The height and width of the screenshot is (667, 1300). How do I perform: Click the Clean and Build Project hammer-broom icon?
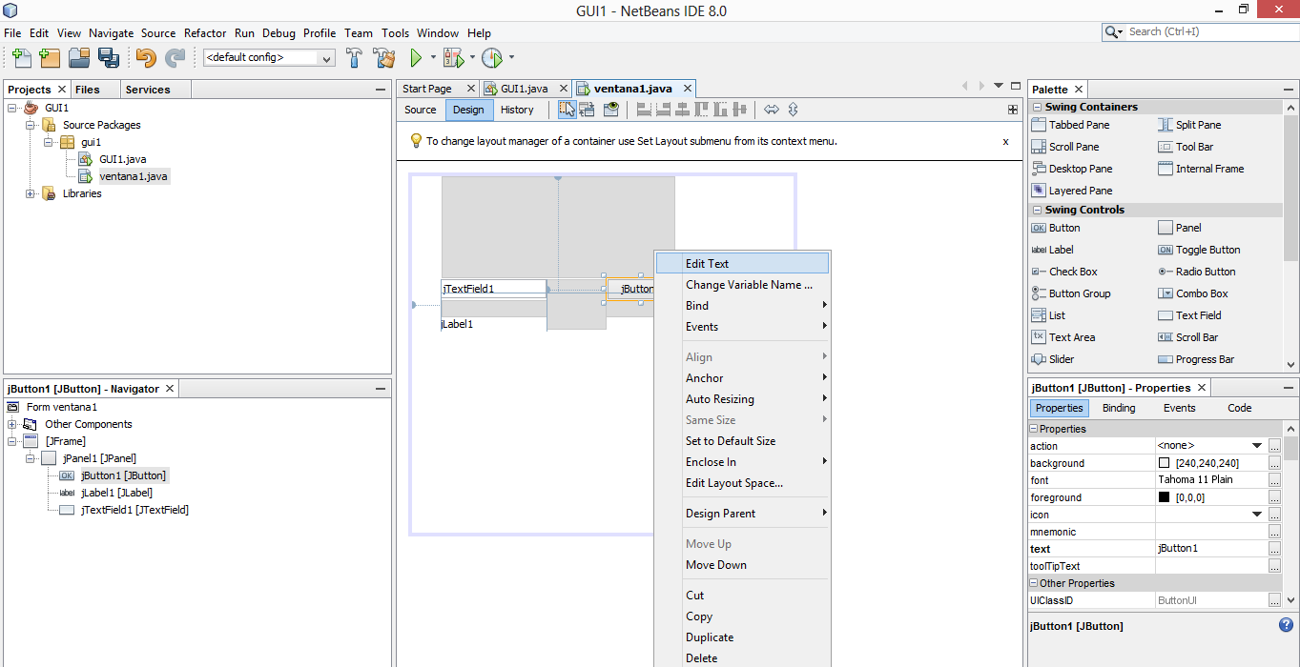tap(384, 58)
